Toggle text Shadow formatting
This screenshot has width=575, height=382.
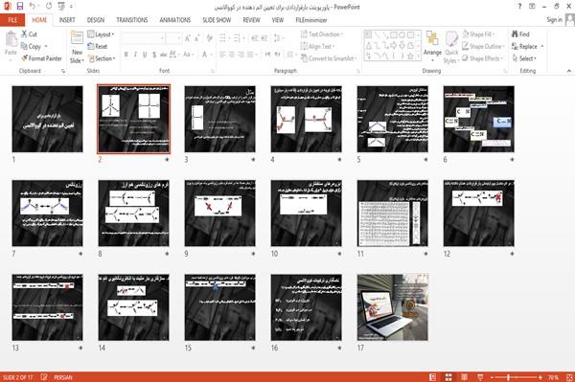click(x=154, y=55)
